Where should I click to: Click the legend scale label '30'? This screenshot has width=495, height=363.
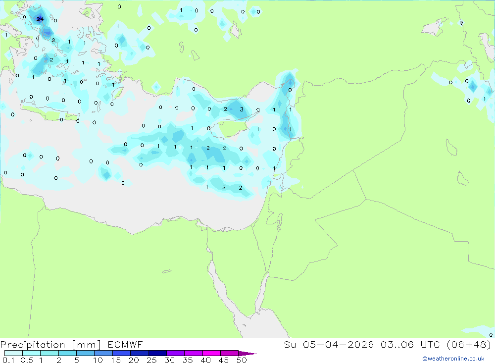[x=169, y=360]
